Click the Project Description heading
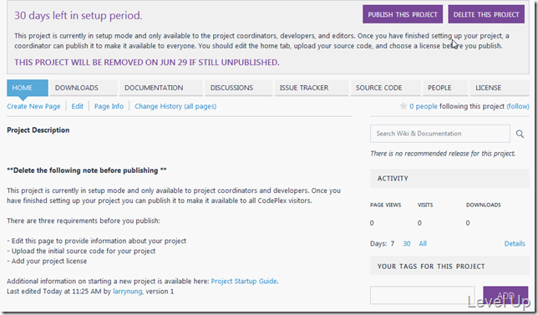This screenshot has height=315, width=538. tap(38, 130)
